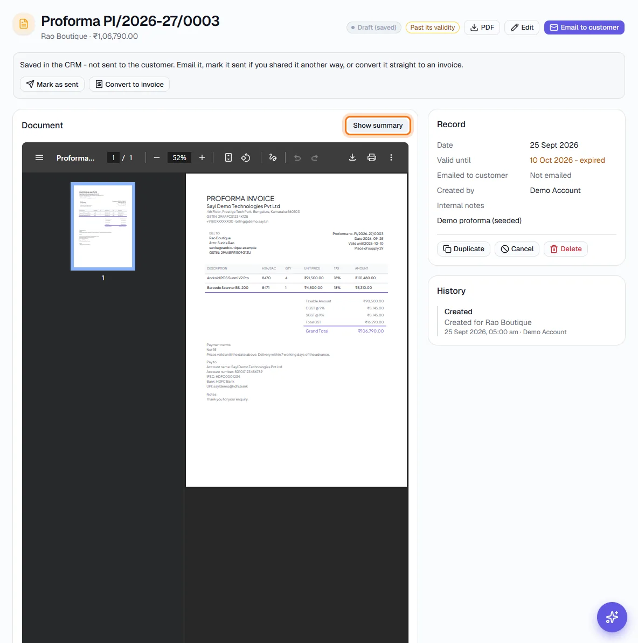The image size is (638, 643).
Task: Click the page number input field
Action: click(113, 157)
